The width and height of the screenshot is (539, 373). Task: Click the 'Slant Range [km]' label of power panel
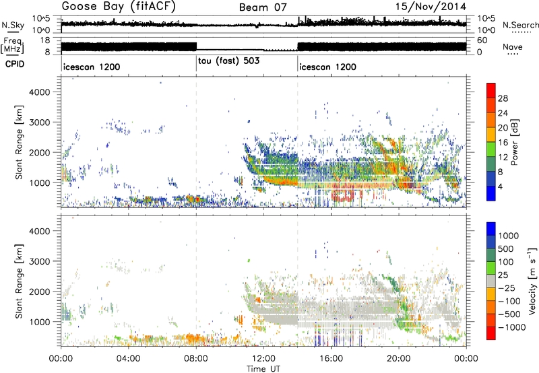(x=19, y=142)
